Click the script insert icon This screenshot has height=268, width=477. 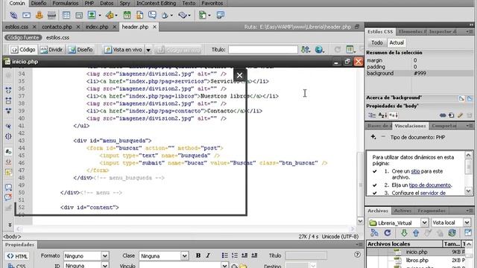point(183,15)
